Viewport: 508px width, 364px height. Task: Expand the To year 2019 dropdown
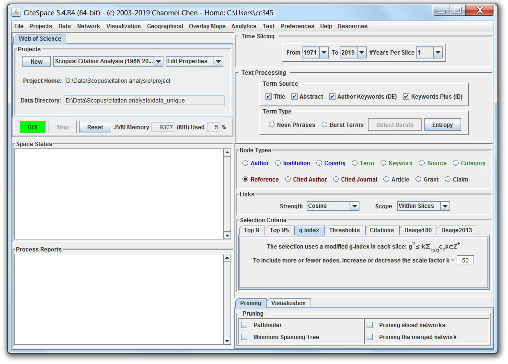click(x=361, y=53)
